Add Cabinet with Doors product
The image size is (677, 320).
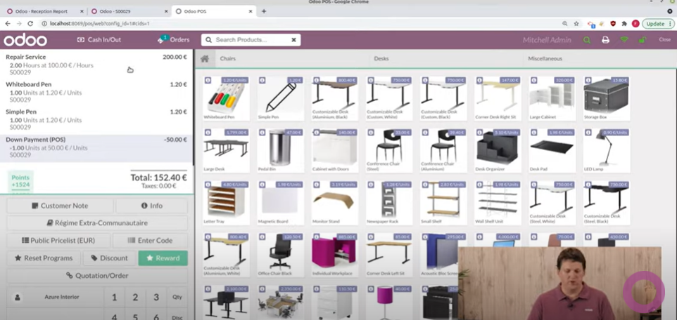pos(334,150)
